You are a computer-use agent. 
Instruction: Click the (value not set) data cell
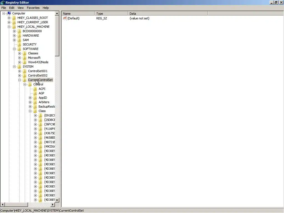click(140, 18)
